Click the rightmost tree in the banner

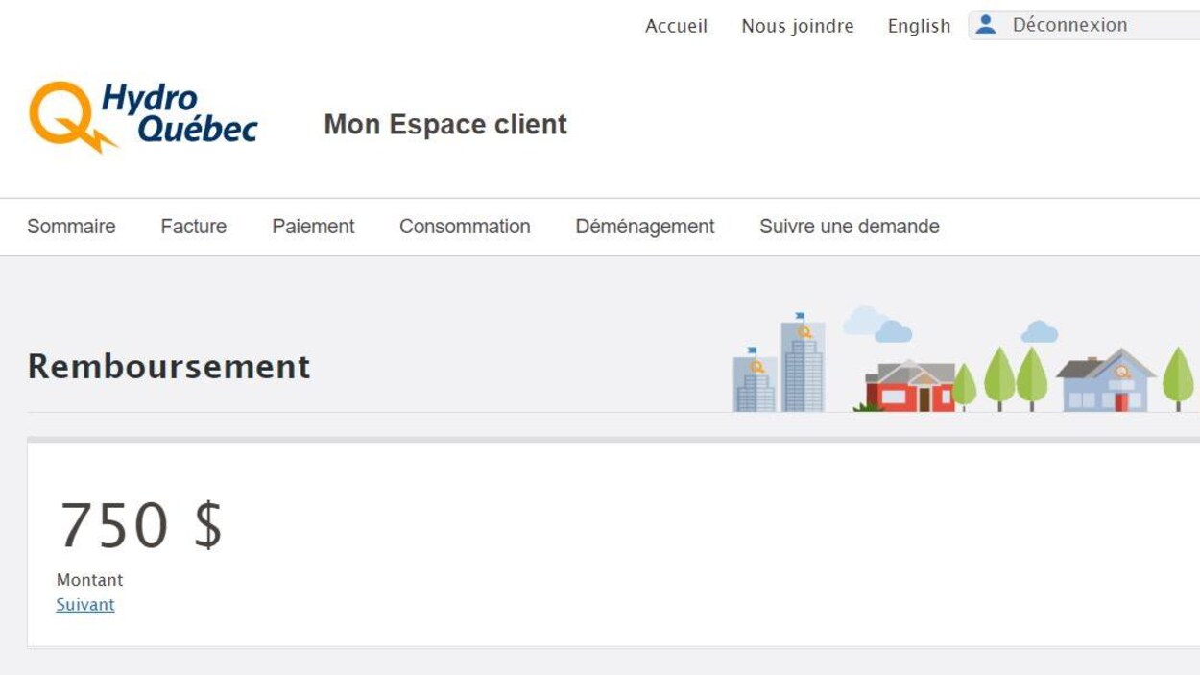pyautogui.click(x=1178, y=377)
